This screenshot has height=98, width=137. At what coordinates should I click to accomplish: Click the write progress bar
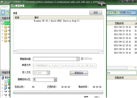point(58,93)
